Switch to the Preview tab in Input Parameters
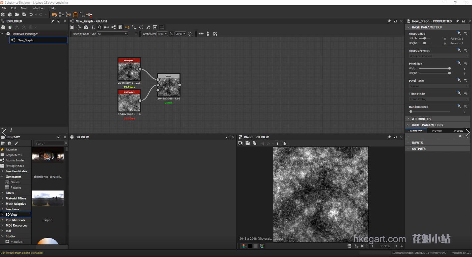The image size is (472, 257). pyautogui.click(x=437, y=131)
